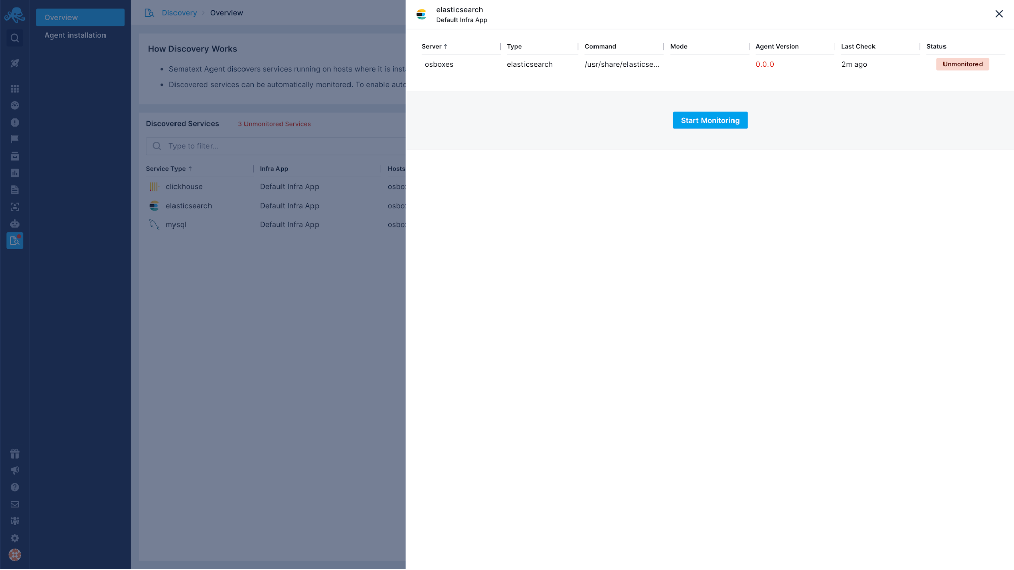This screenshot has height=570, width=1014.
Task: Click the mysql dolphin icon
Action: point(154,225)
